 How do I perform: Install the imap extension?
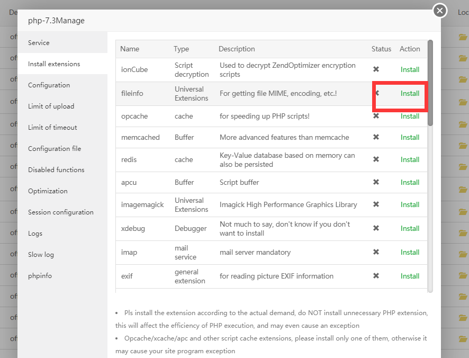tap(410, 252)
